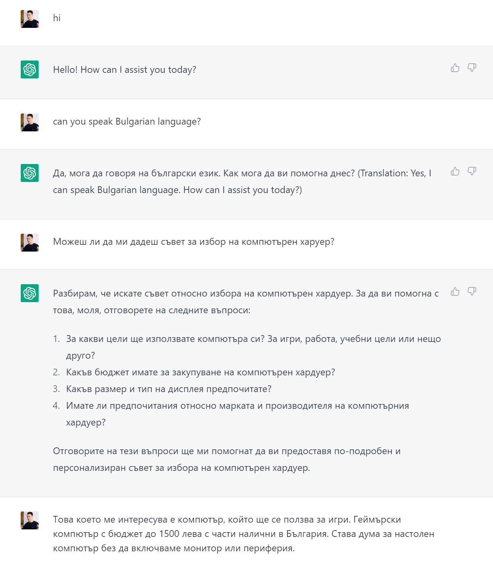493x564 pixels.
Task: Dislike the 'Hello! How can I assist' reply
Action: (472, 68)
